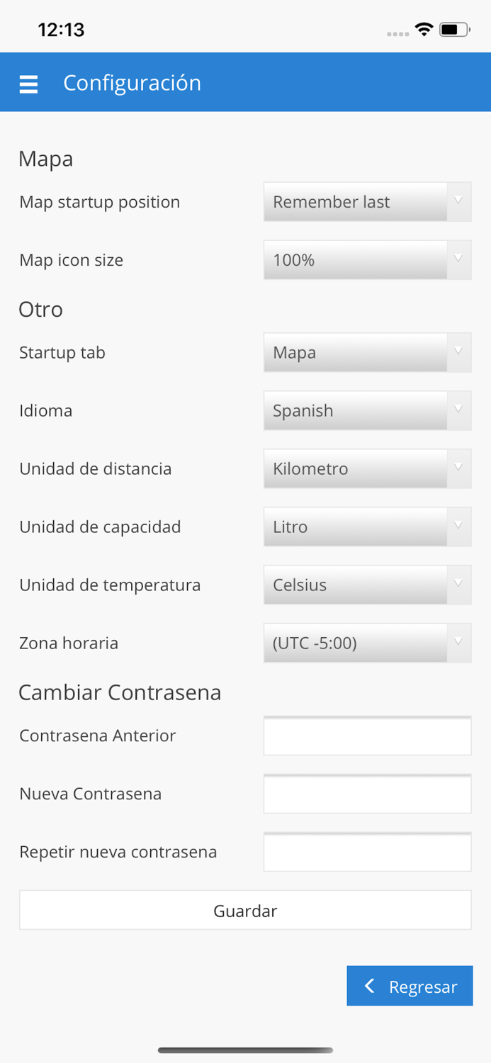Click the Guardar button

tap(245, 910)
